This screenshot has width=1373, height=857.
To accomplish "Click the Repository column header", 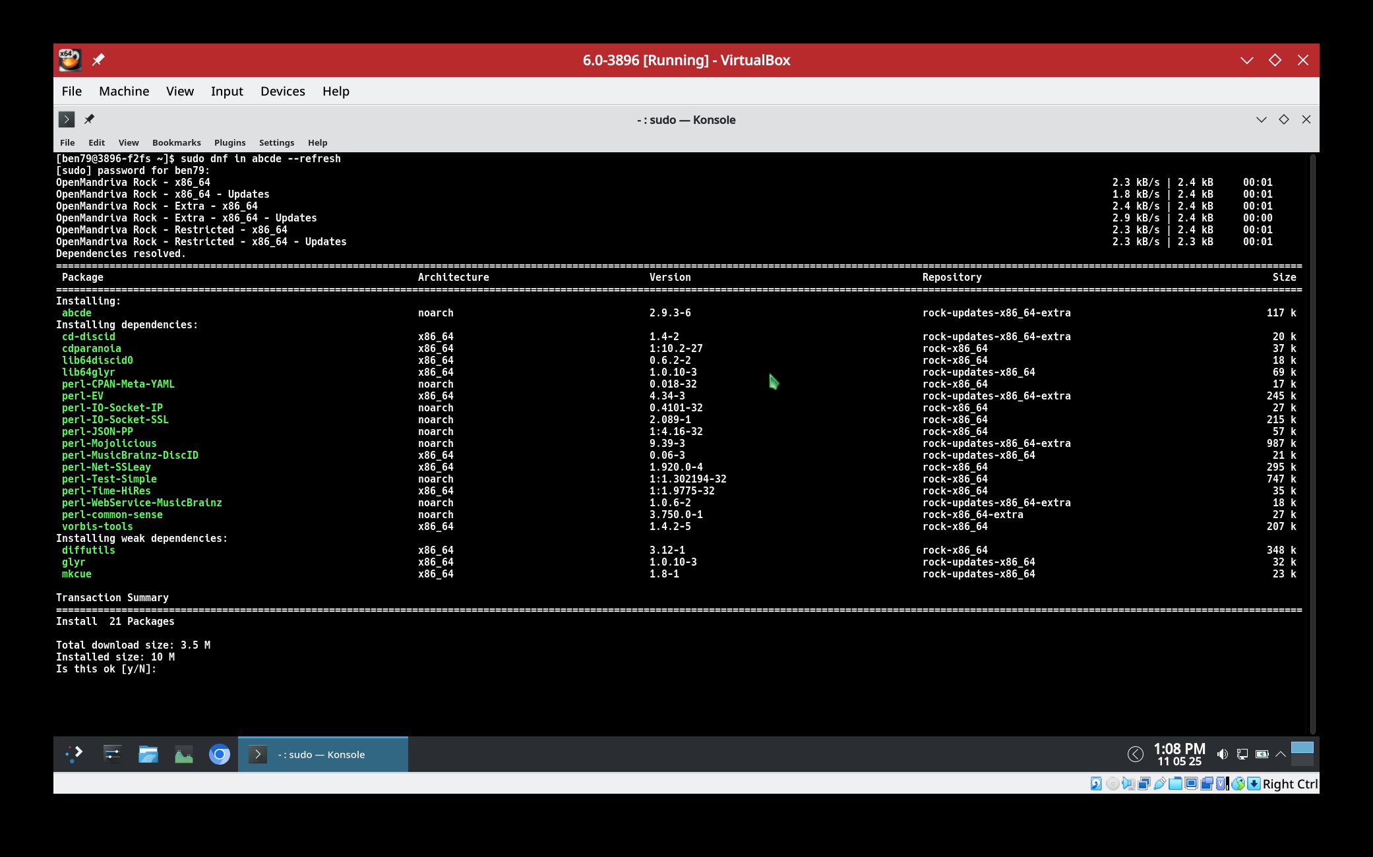I will tap(952, 278).
